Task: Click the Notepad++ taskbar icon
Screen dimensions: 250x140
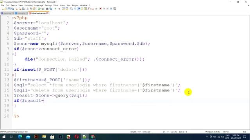Action: [x=84, y=136]
